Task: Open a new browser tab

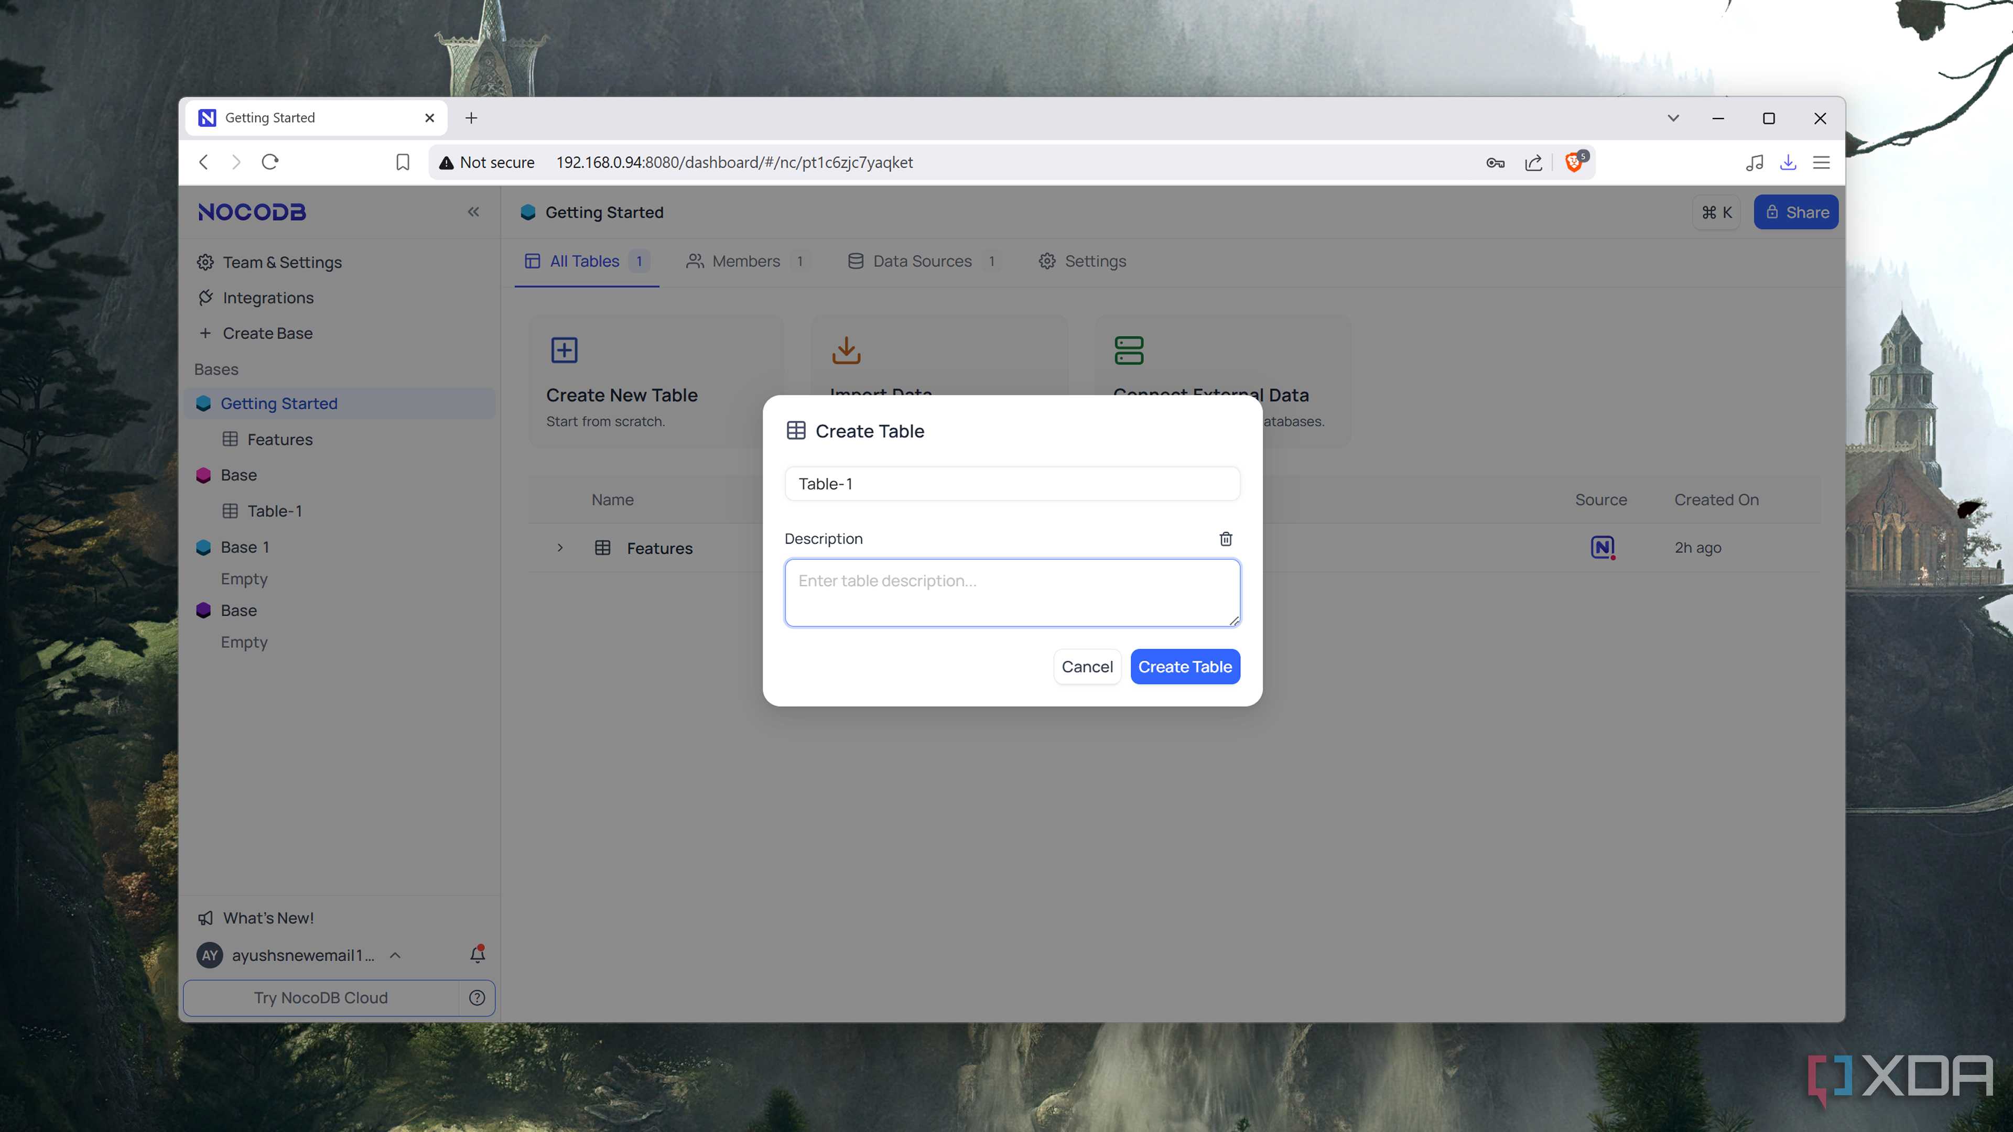Action: coord(471,118)
